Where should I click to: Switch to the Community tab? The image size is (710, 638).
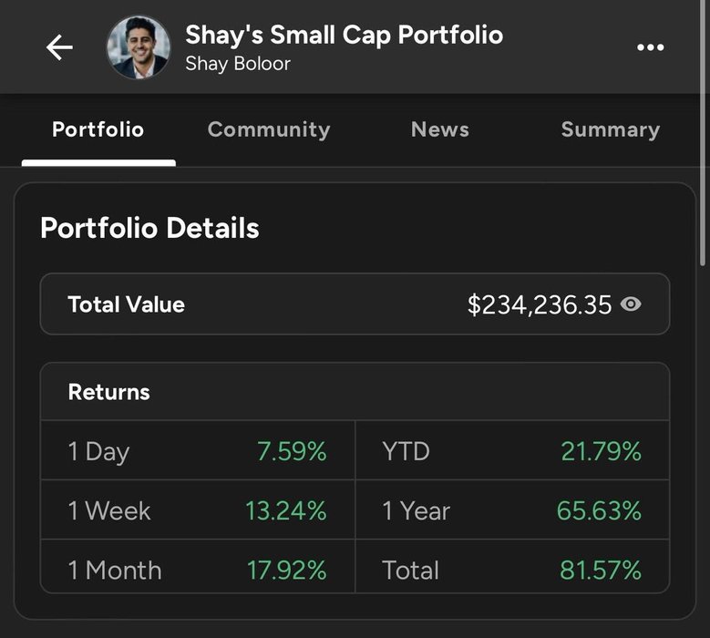coord(269,129)
